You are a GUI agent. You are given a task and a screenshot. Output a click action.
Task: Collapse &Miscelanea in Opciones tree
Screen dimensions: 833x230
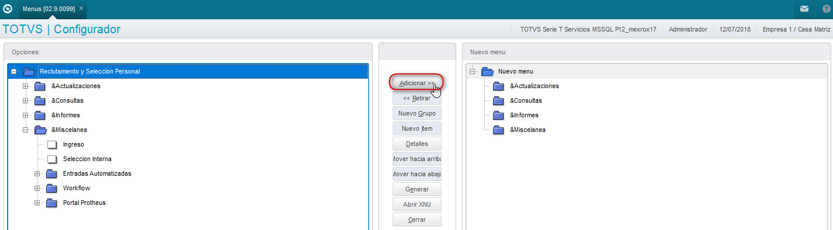point(25,130)
